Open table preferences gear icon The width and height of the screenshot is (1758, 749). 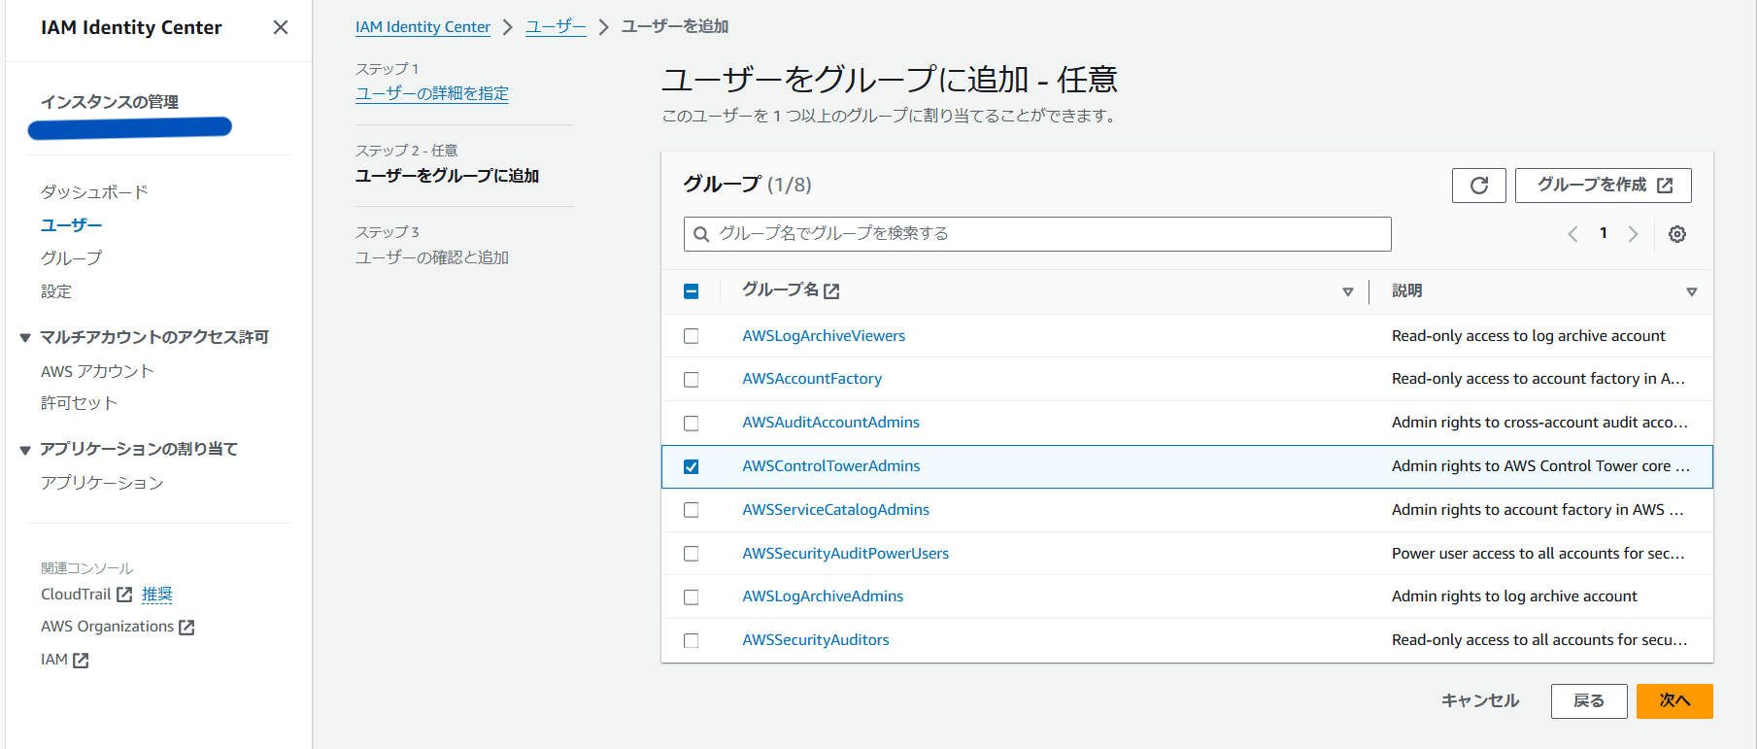(1677, 234)
